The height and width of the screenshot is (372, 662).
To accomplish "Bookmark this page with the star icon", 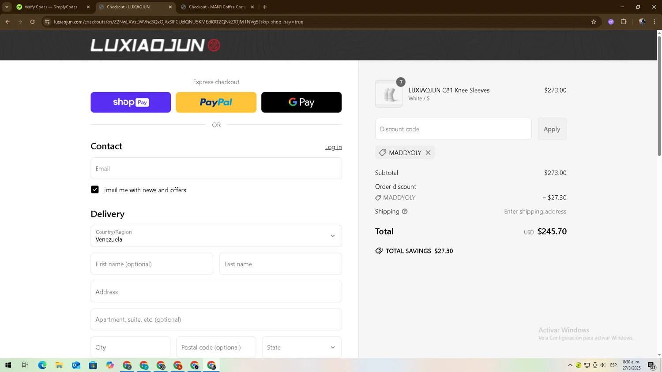I will pyautogui.click(x=594, y=22).
